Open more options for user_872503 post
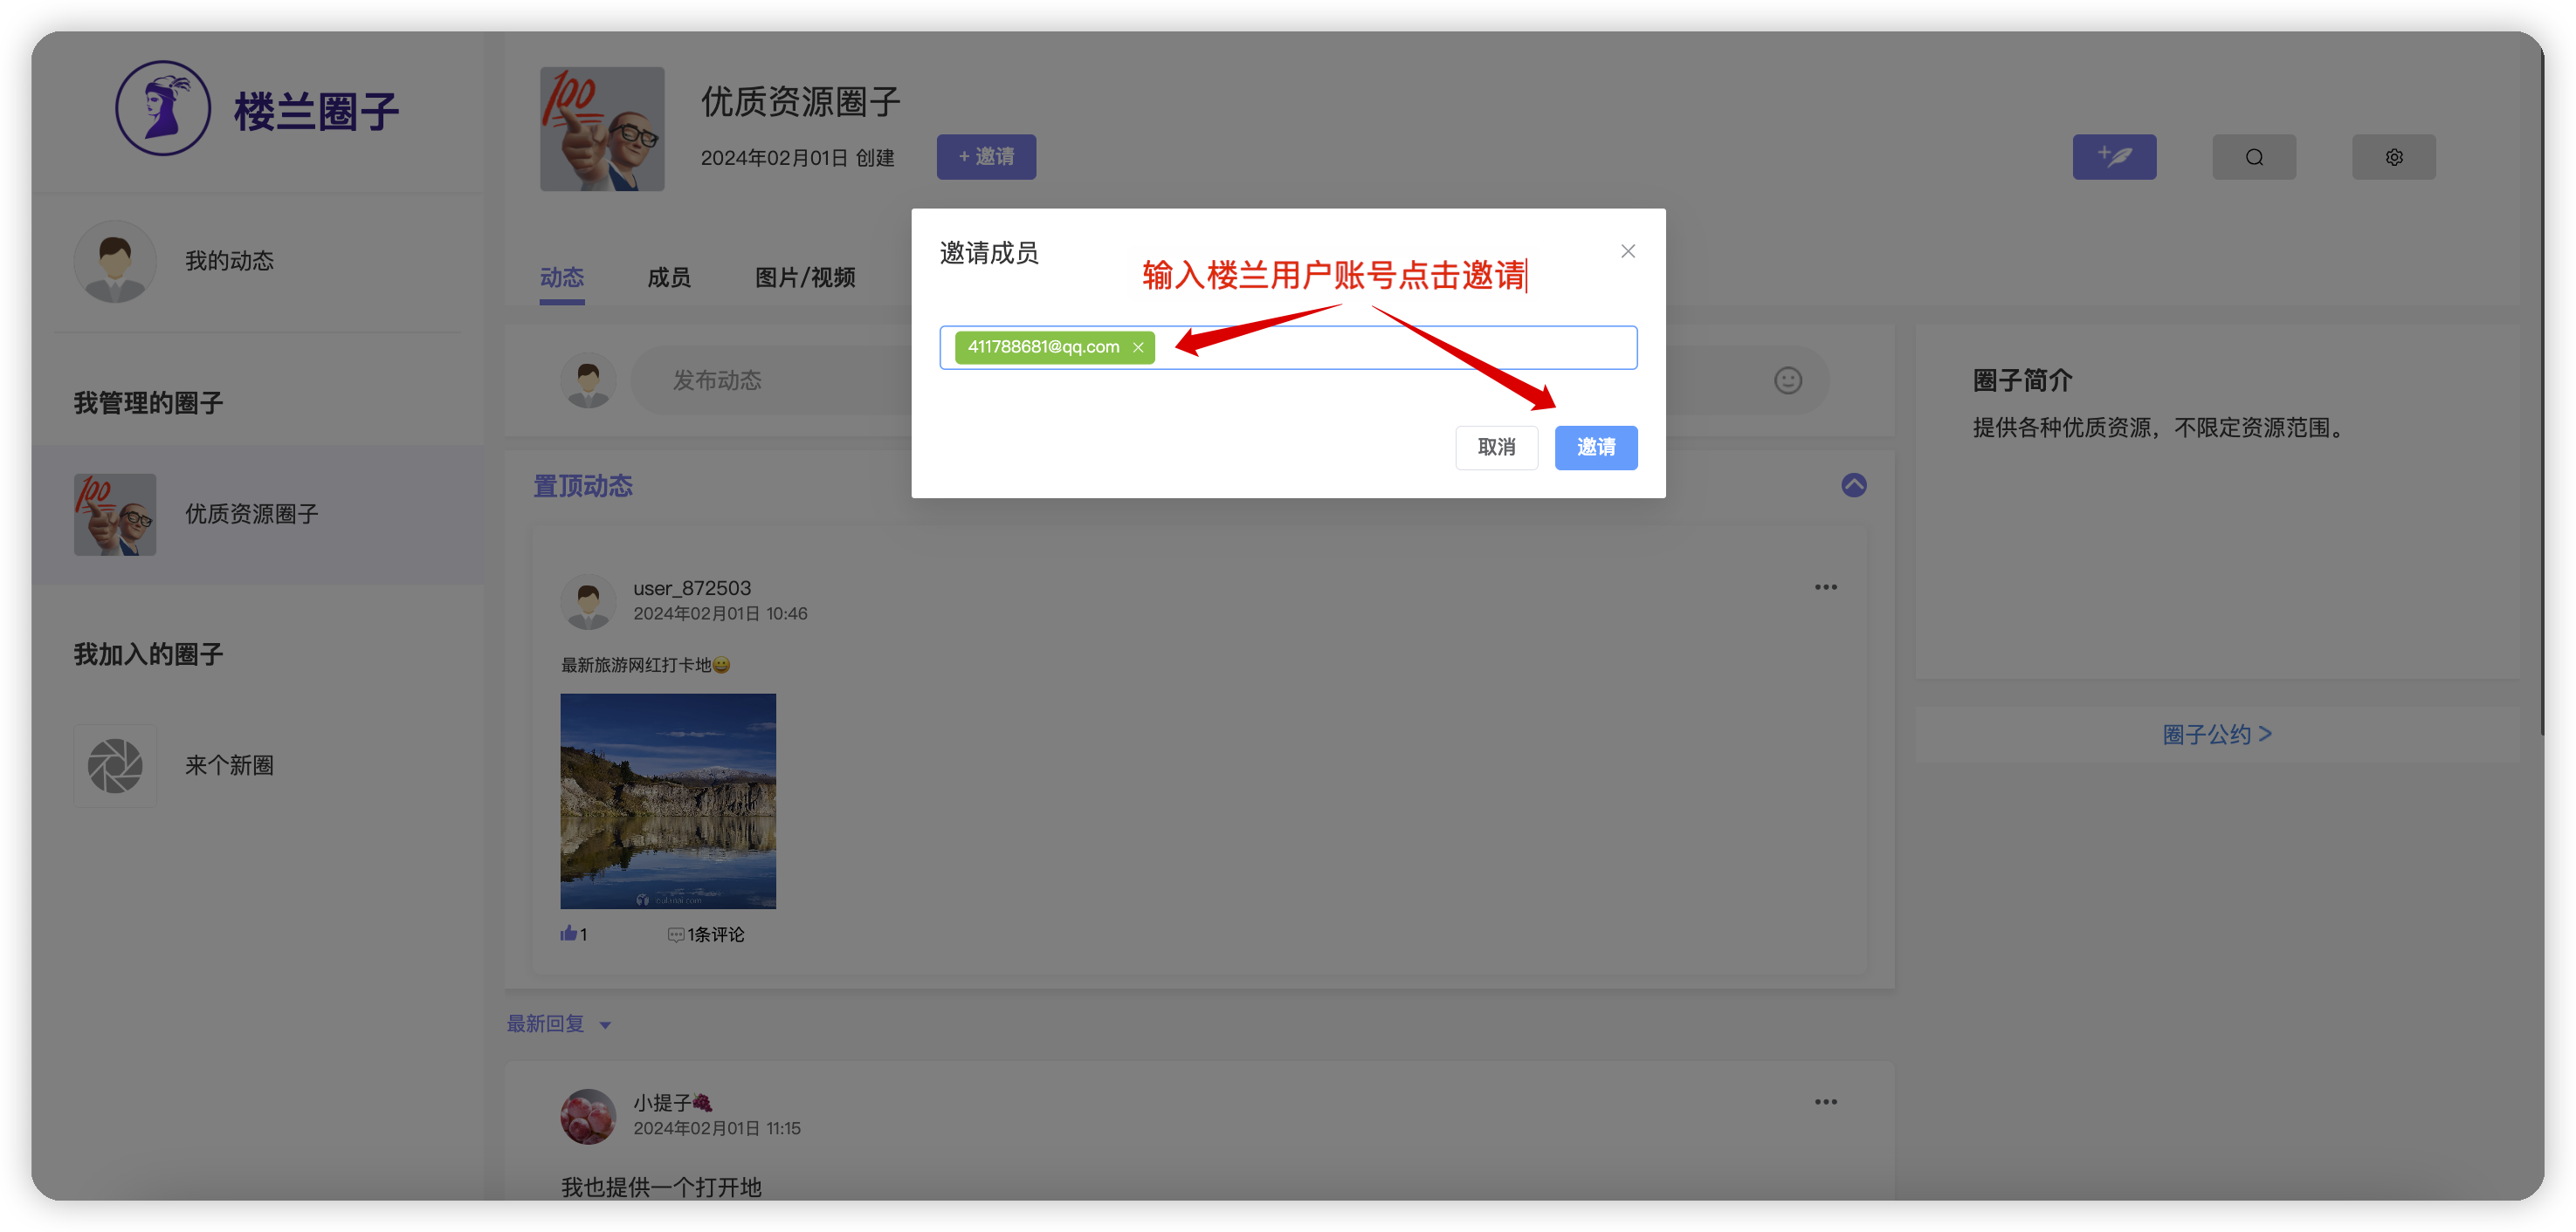The height and width of the screenshot is (1232, 2576). tap(1825, 586)
